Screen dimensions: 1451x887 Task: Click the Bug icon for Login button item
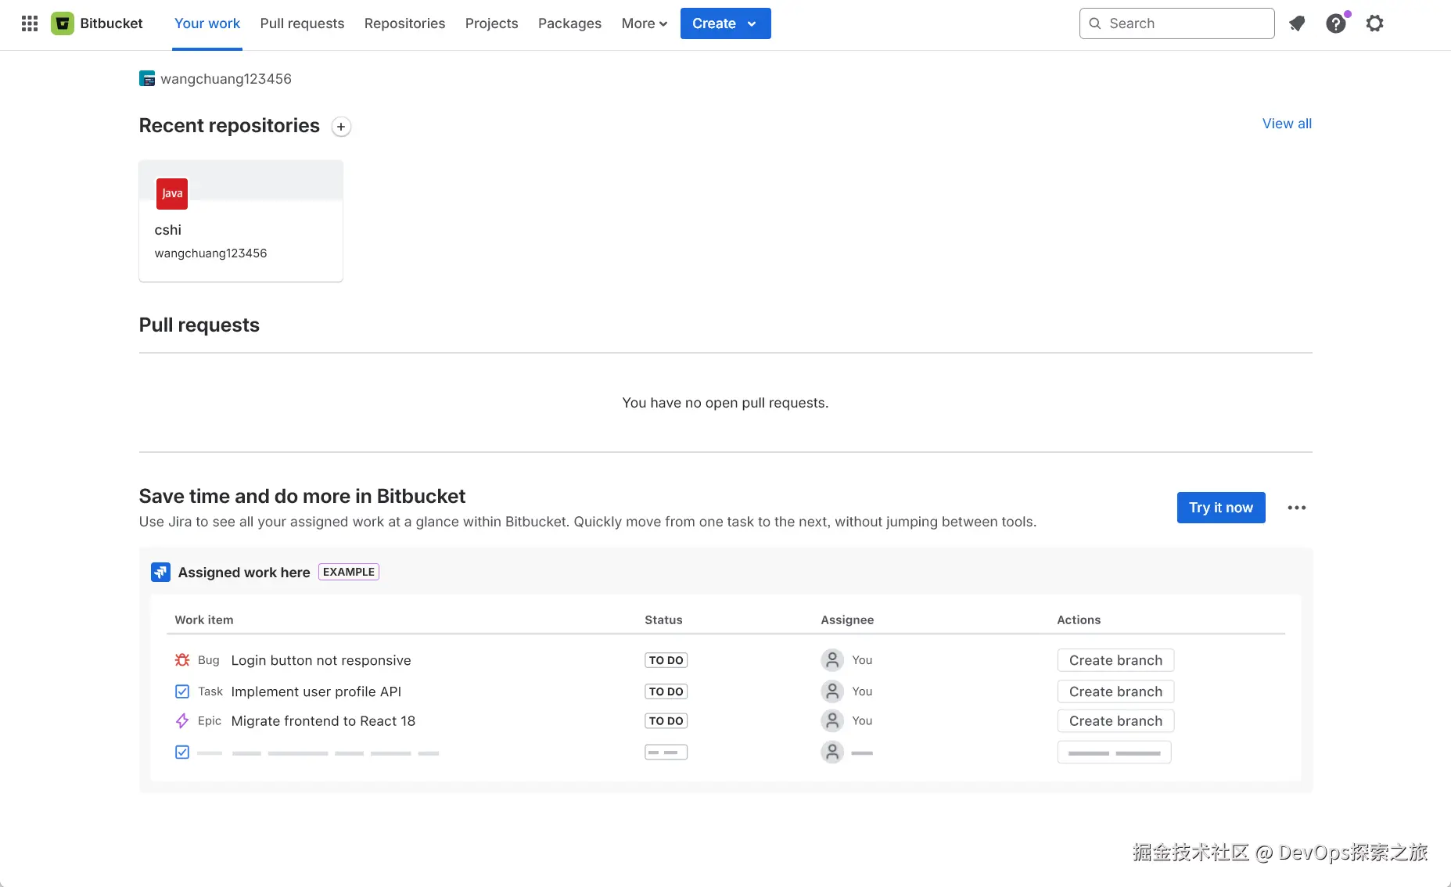[182, 660]
